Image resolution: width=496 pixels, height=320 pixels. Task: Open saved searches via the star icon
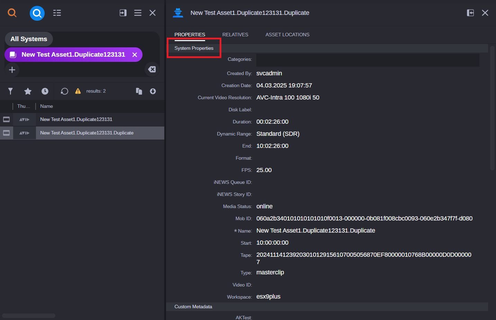coord(28,91)
